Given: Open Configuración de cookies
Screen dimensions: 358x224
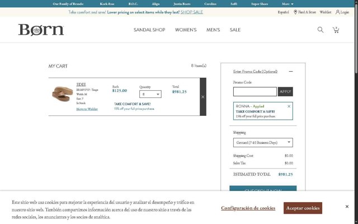Looking at the screenshot, I should point(248,208).
